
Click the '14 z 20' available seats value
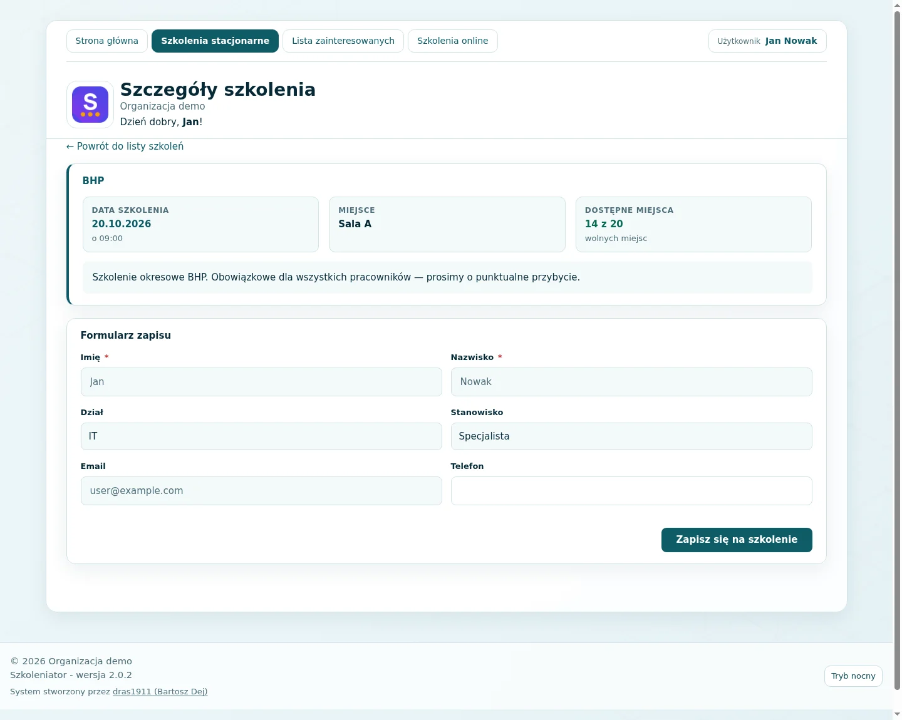click(x=604, y=224)
